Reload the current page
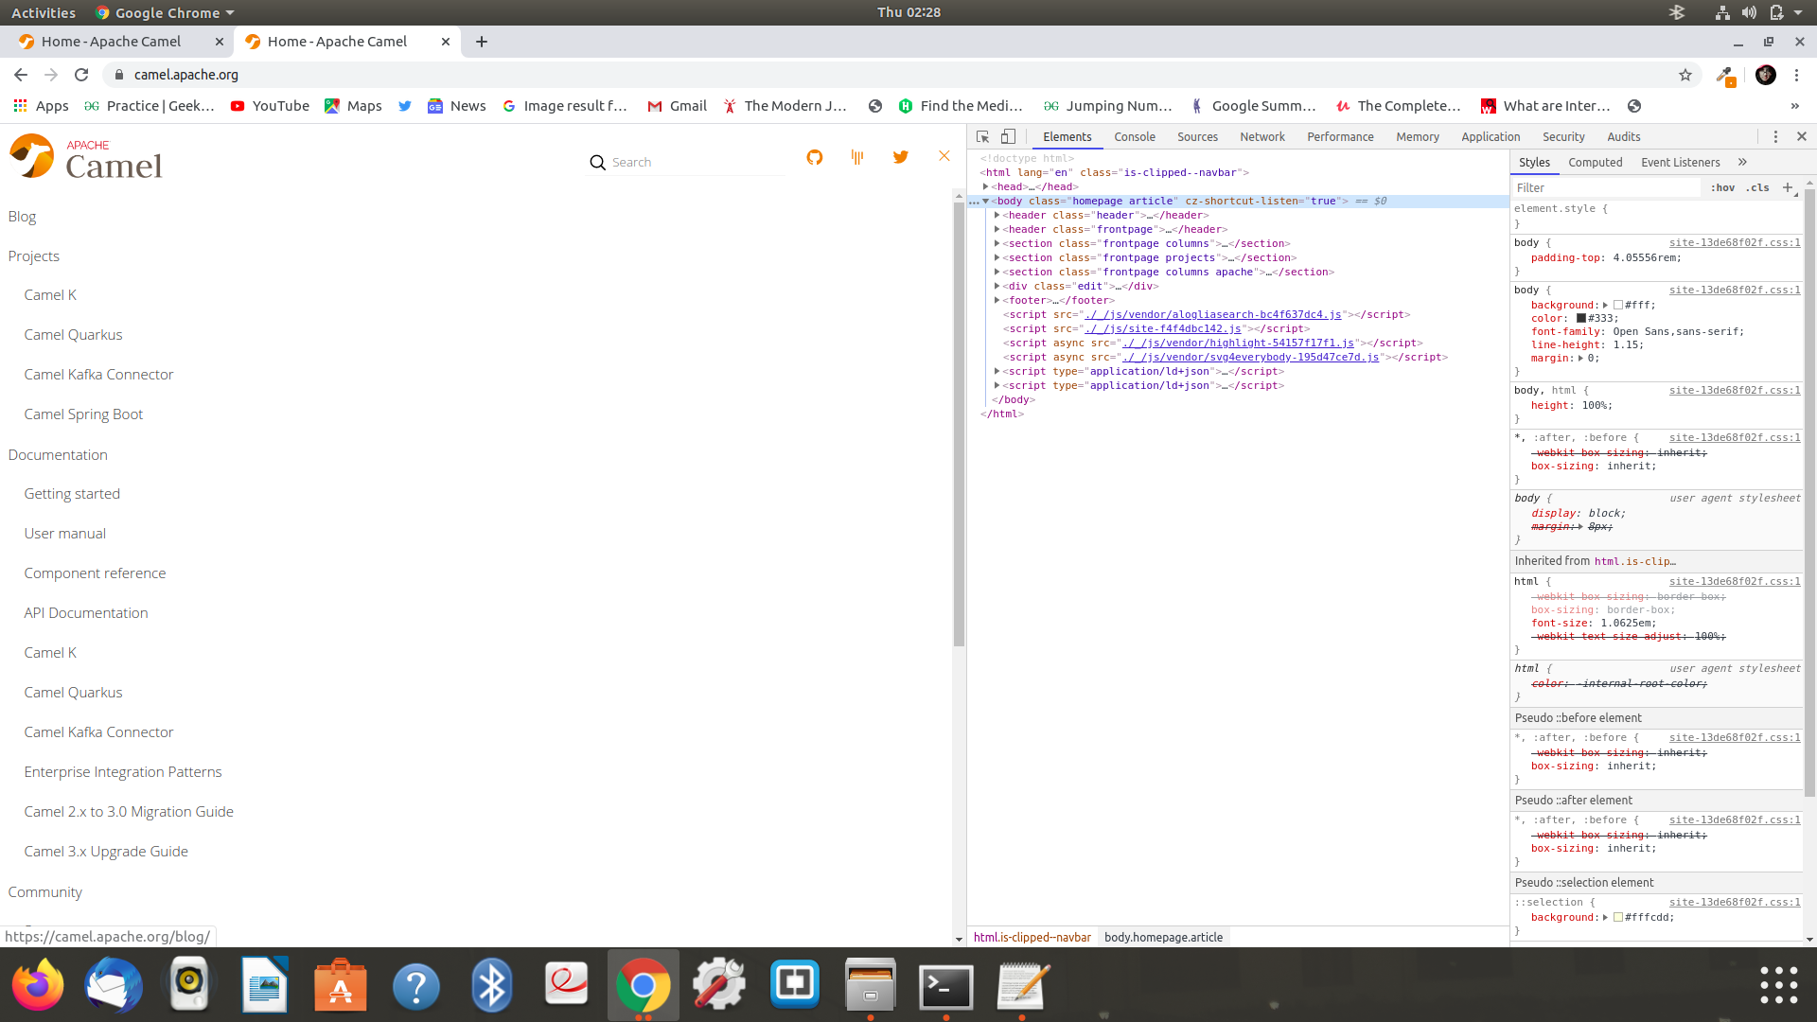Screen dimensions: 1817x1022 tap(81, 75)
